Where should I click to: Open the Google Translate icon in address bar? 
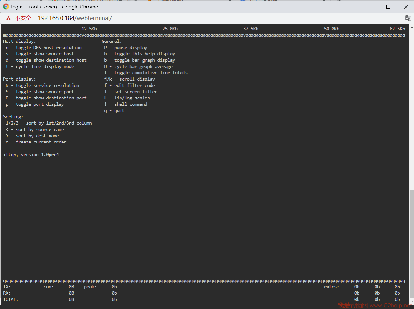408,18
